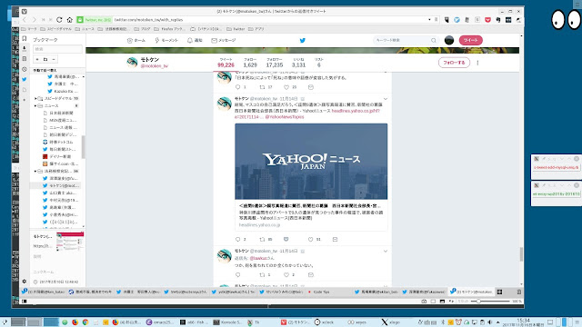Capture page with camera icon in status bar

(424, 302)
